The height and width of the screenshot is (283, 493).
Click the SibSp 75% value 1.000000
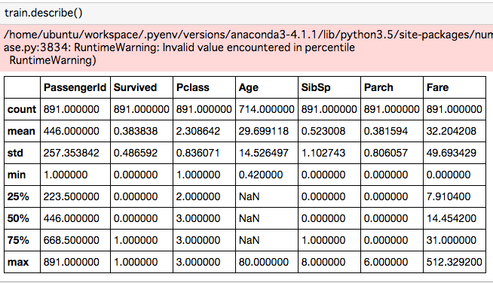coord(323,240)
